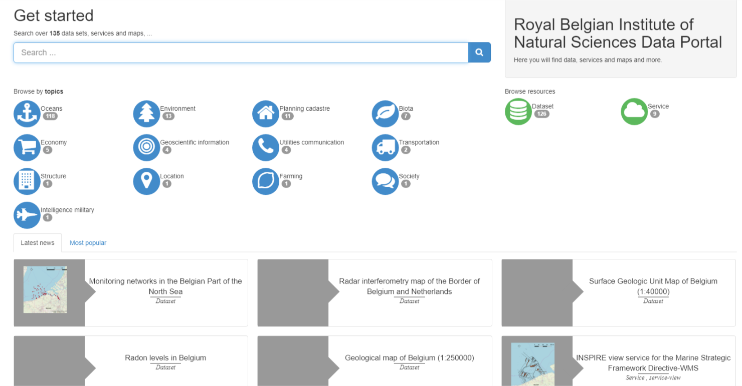The width and height of the screenshot is (742, 386).
Task: Click the INSPIRE view service map thumbnail
Action: click(x=533, y=364)
